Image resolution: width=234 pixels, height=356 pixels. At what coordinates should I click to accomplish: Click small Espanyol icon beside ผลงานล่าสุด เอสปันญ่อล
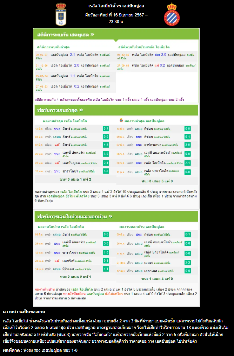click(121, 120)
